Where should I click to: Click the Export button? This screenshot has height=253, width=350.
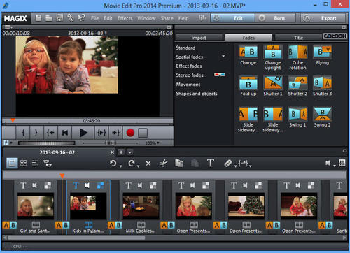[323, 18]
